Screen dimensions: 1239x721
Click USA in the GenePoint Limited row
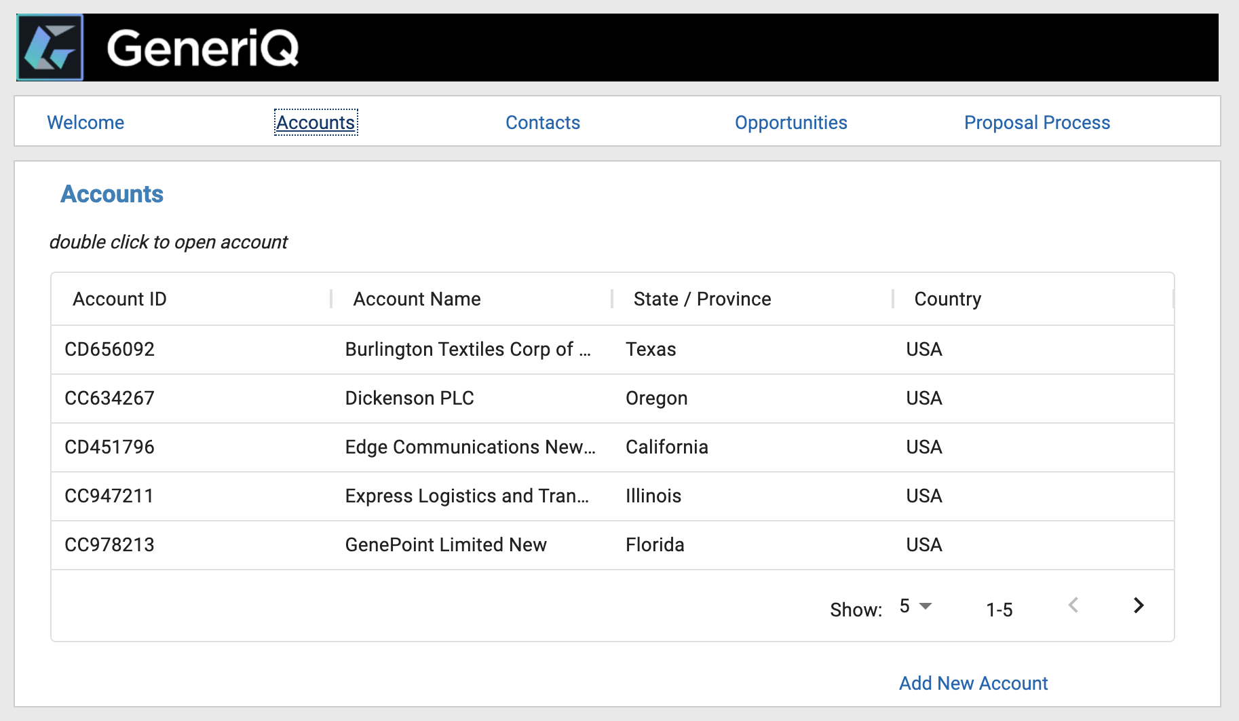[x=924, y=544]
